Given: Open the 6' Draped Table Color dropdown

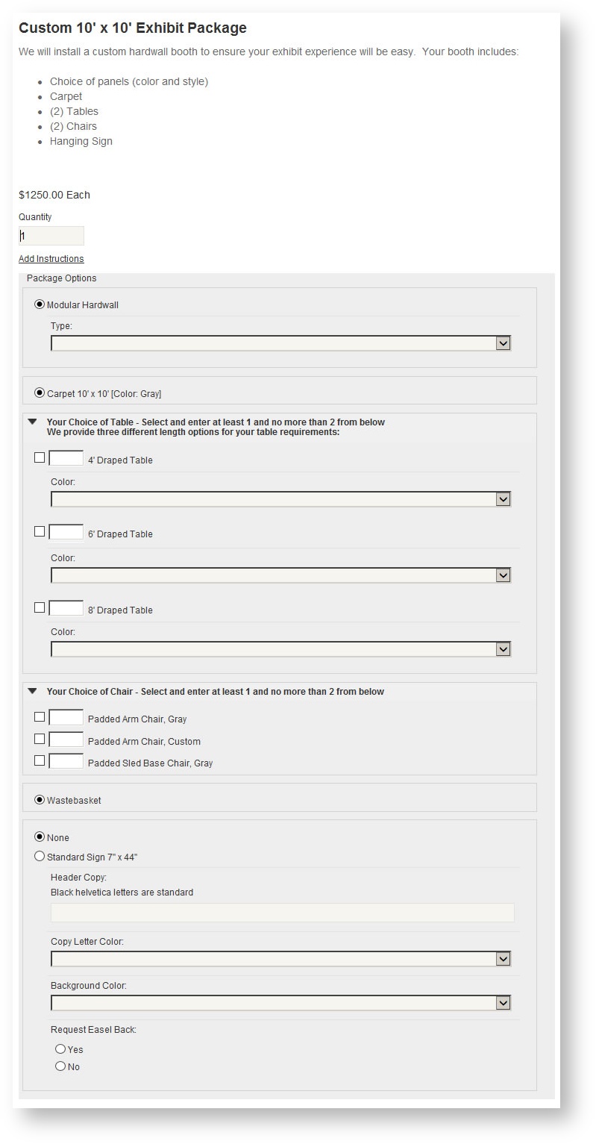Looking at the screenshot, I should coord(280,575).
